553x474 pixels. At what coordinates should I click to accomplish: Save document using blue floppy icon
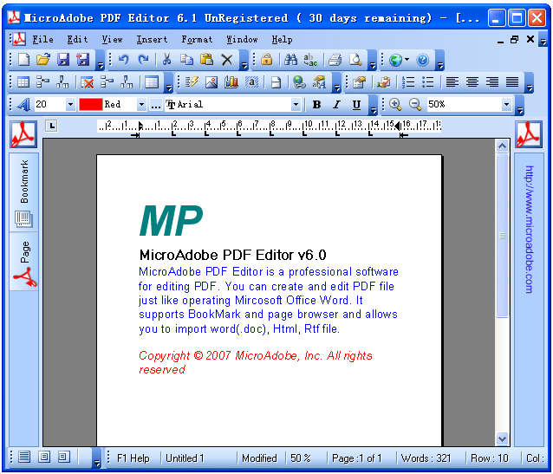[x=63, y=60]
